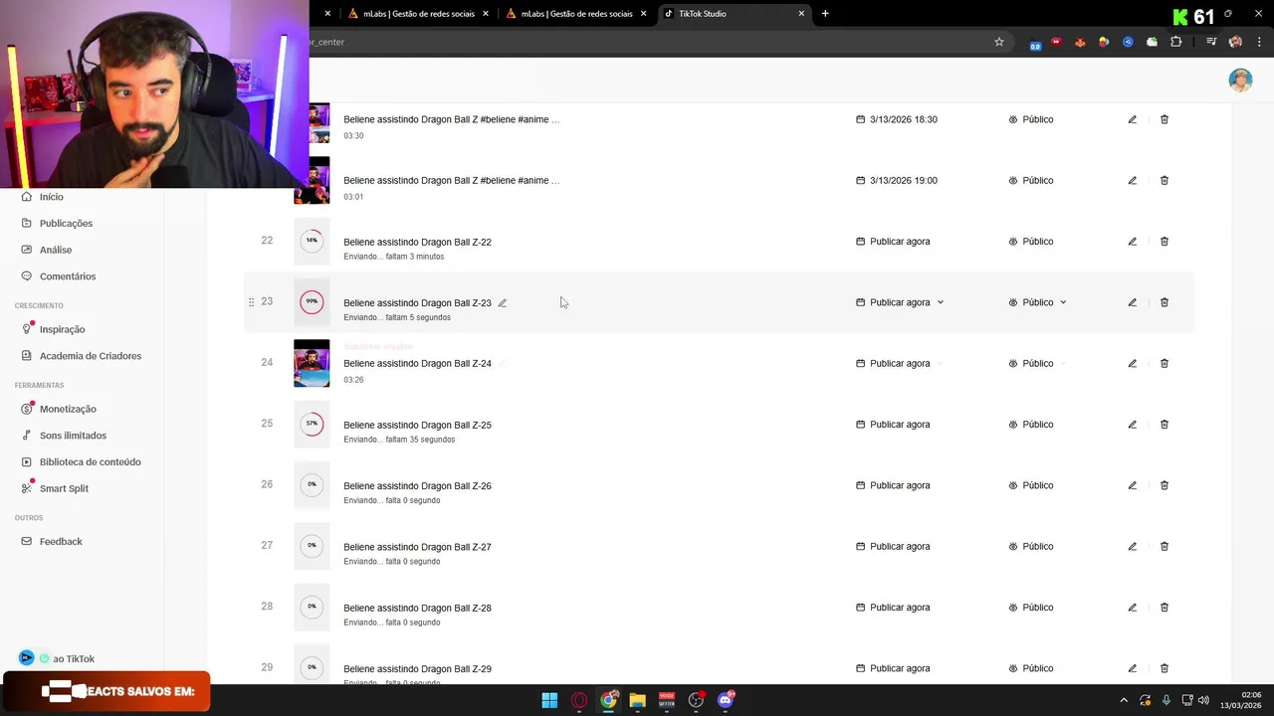
Task: Edit the Dragon Ball Z-25 post
Action: tap(1132, 425)
